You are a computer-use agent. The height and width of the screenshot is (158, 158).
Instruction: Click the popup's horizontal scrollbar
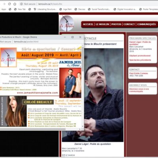pyautogui.click(x=32, y=129)
